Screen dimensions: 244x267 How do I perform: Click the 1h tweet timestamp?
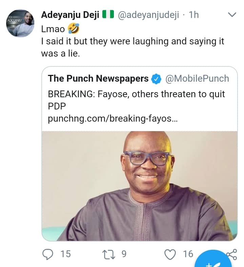tap(194, 15)
